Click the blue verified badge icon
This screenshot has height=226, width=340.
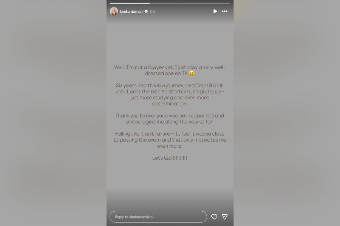[146, 11]
